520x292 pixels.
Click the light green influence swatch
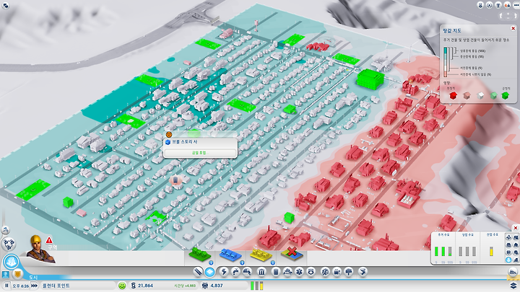coord(493,96)
